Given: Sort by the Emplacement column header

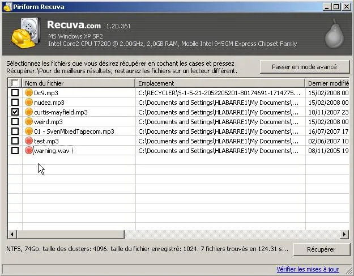Looking at the screenshot, I should (x=220, y=83).
